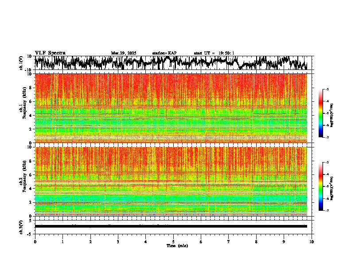This screenshot has height=271, width=351.
Task: Click the "Time (min)" axis label
Action: (x=177, y=246)
